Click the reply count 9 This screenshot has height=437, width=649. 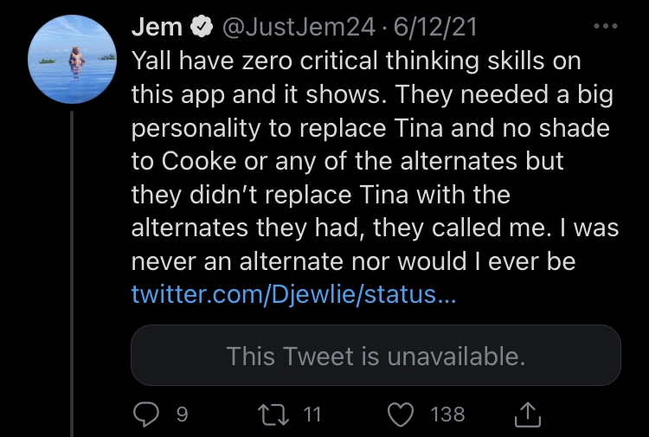182,415
